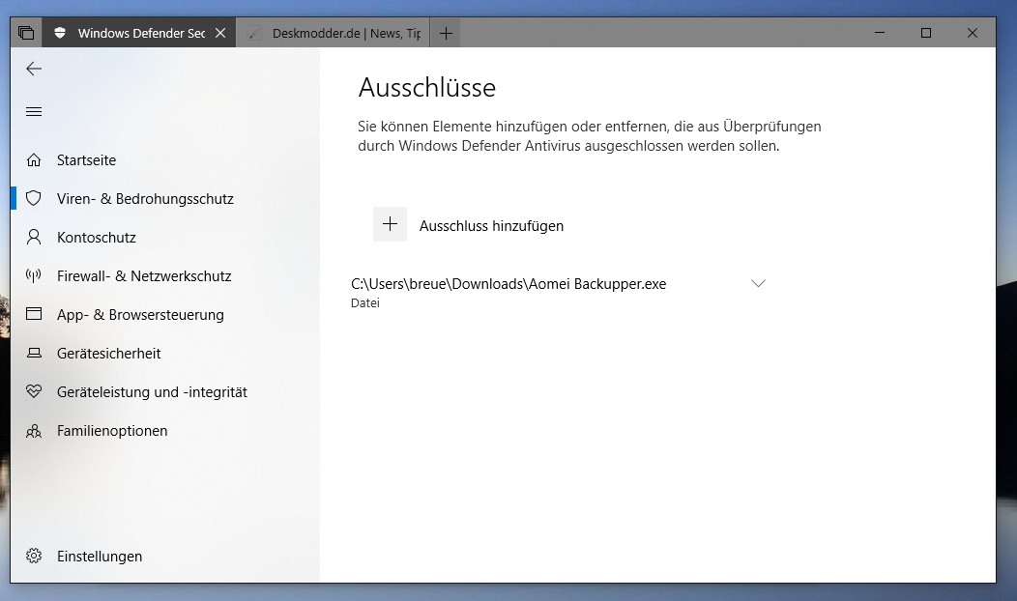
Task: Click the antenna icon for Firewall- & Netzwerkschutz
Action: (34, 275)
